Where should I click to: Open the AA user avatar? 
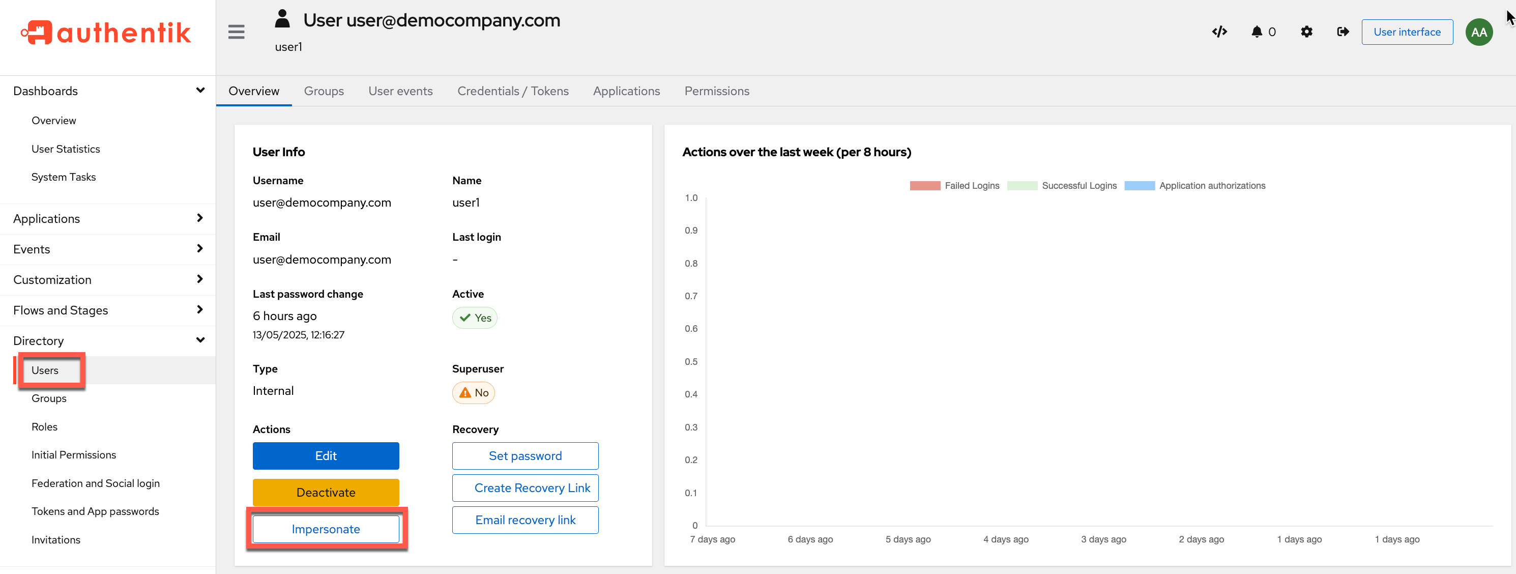point(1478,32)
